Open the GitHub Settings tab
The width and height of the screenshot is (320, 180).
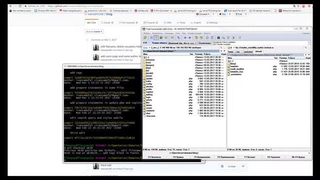point(212,22)
